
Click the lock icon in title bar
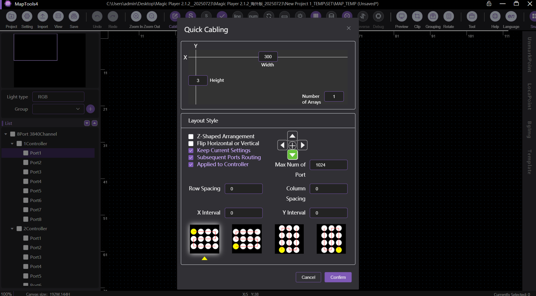[489, 4]
